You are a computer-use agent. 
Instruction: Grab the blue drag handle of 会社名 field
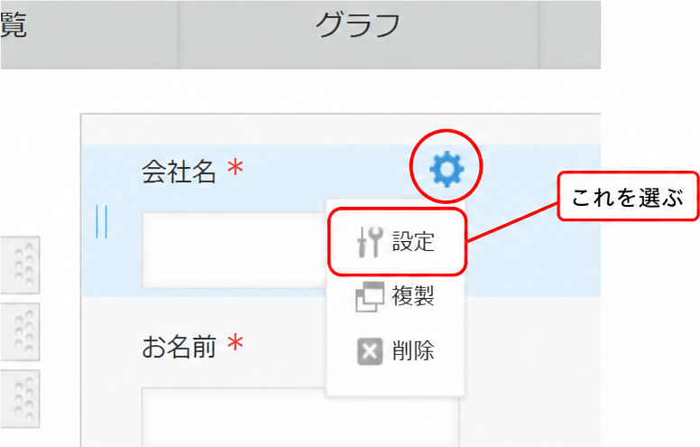pos(101,222)
